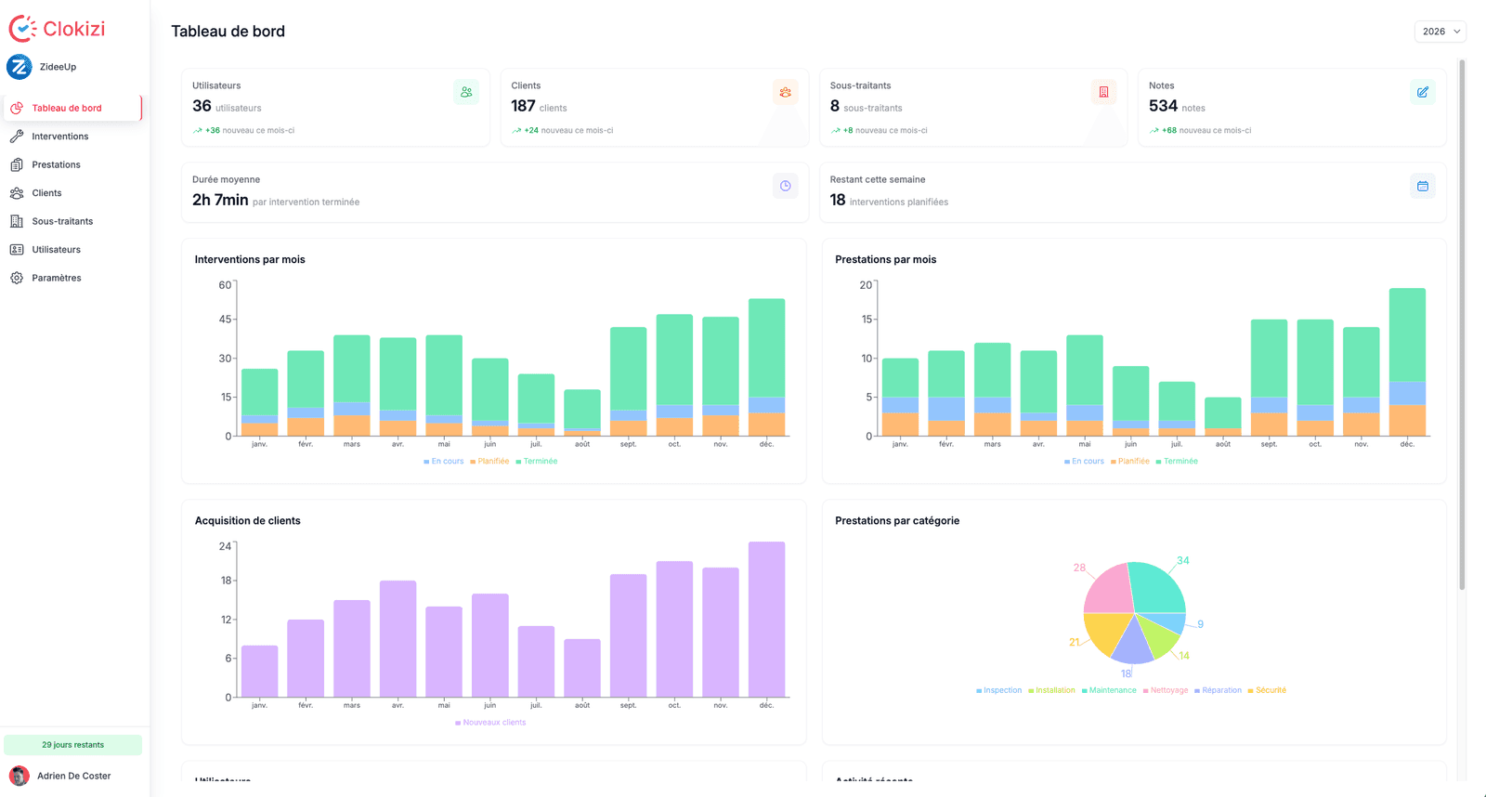
Task: Click the Clokizi logo in the sidebar
Action: pyautogui.click(x=57, y=29)
